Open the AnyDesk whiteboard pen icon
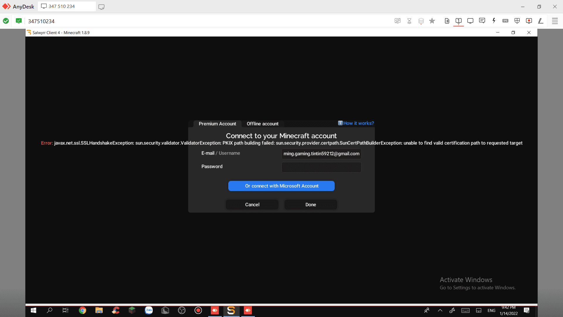 [x=541, y=21]
